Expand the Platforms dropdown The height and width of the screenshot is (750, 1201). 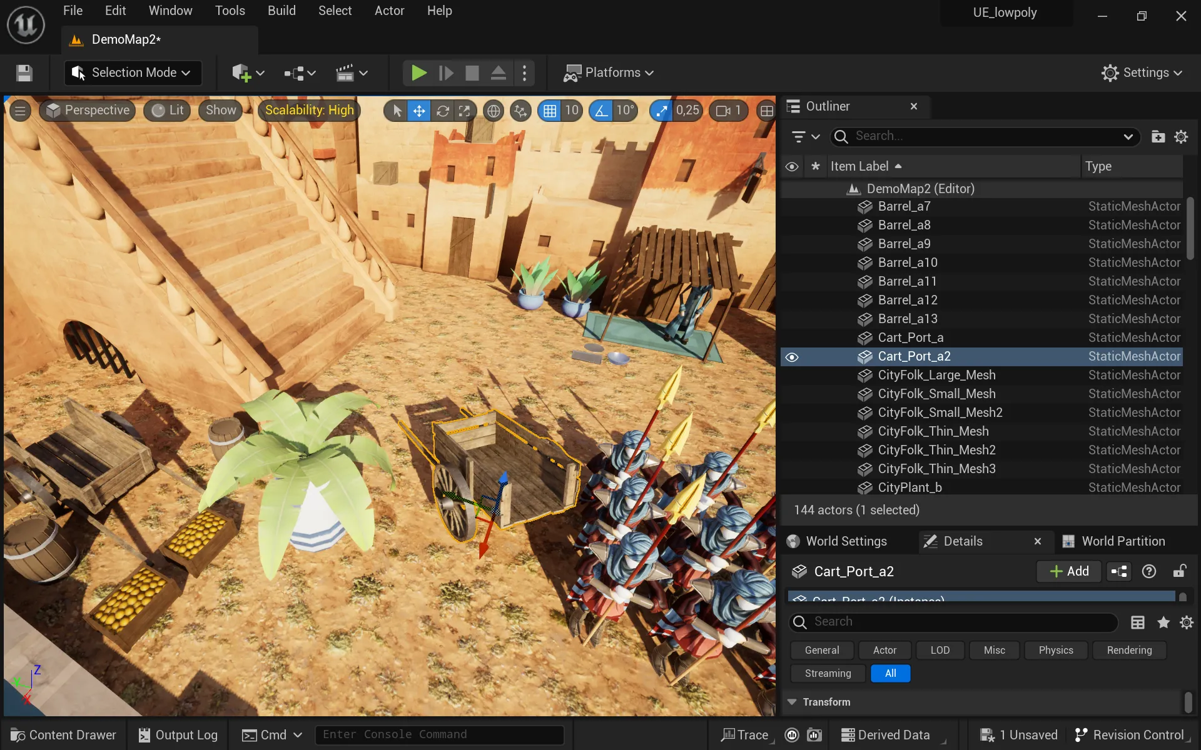point(609,73)
